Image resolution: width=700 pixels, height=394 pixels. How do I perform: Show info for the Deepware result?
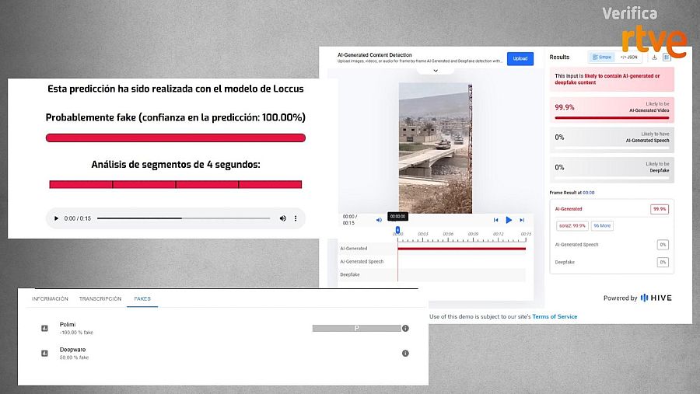click(x=405, y=354)
